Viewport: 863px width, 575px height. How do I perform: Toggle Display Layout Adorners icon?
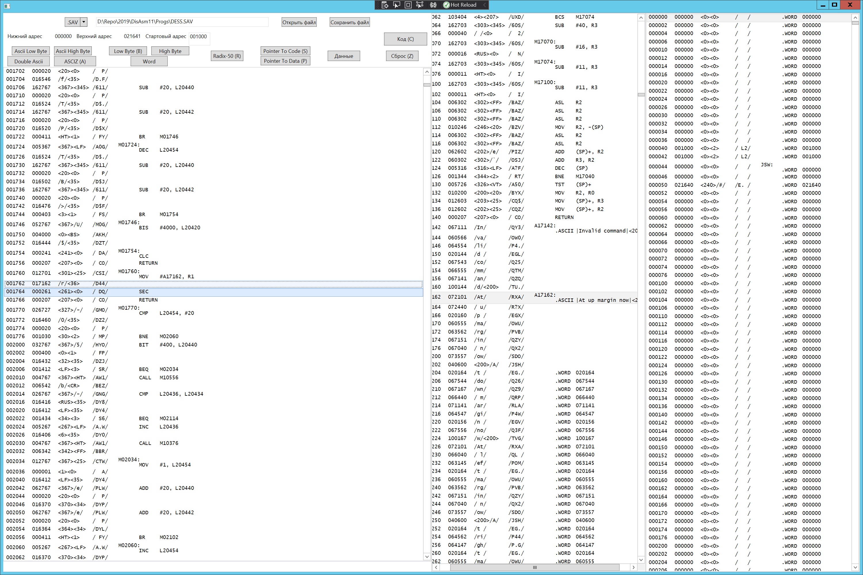408,5
